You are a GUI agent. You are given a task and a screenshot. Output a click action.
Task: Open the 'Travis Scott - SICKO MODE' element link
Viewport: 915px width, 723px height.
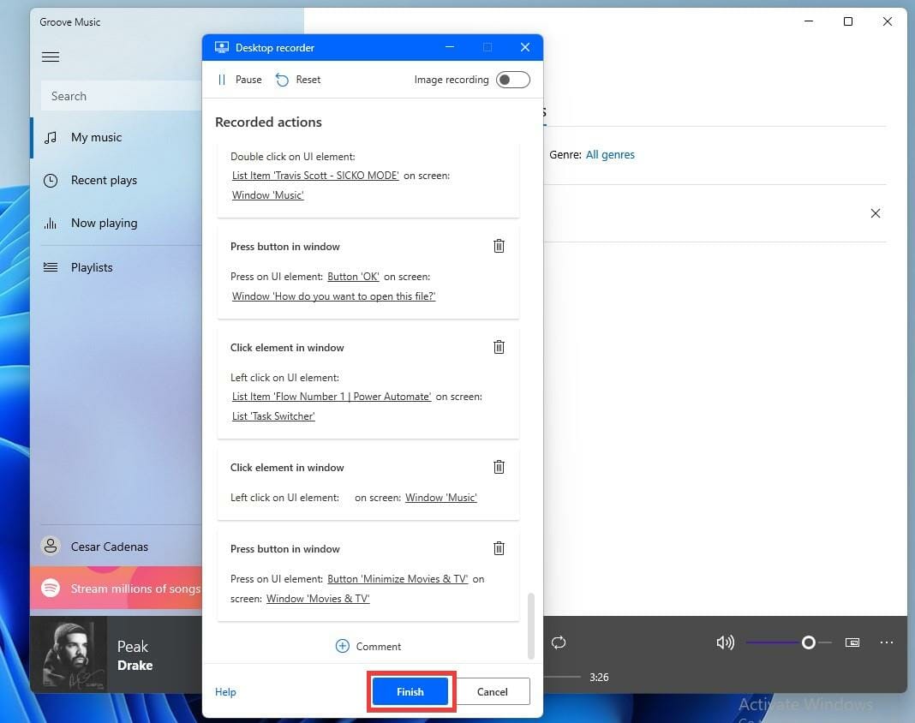point(315,176)
